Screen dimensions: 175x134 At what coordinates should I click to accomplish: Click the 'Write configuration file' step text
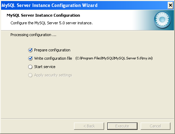point(53,58)
